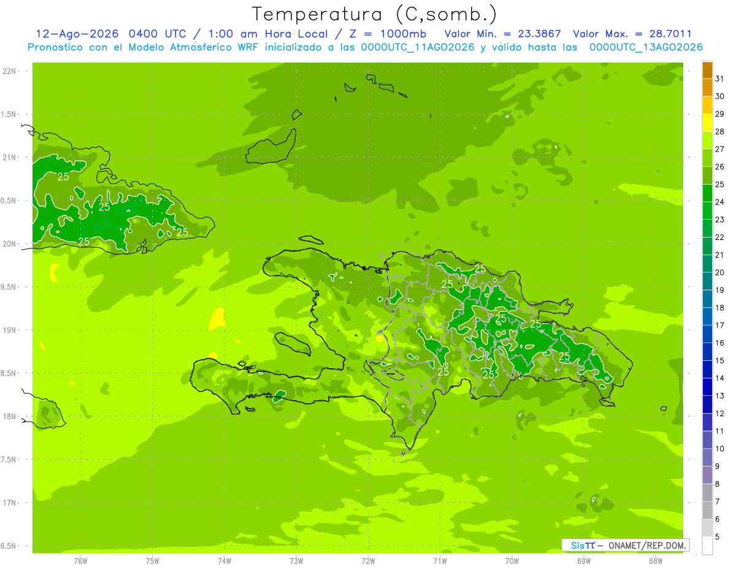Click the "22N" latitude label
This screenshot has width=736, height=569.
pos(10,71)
